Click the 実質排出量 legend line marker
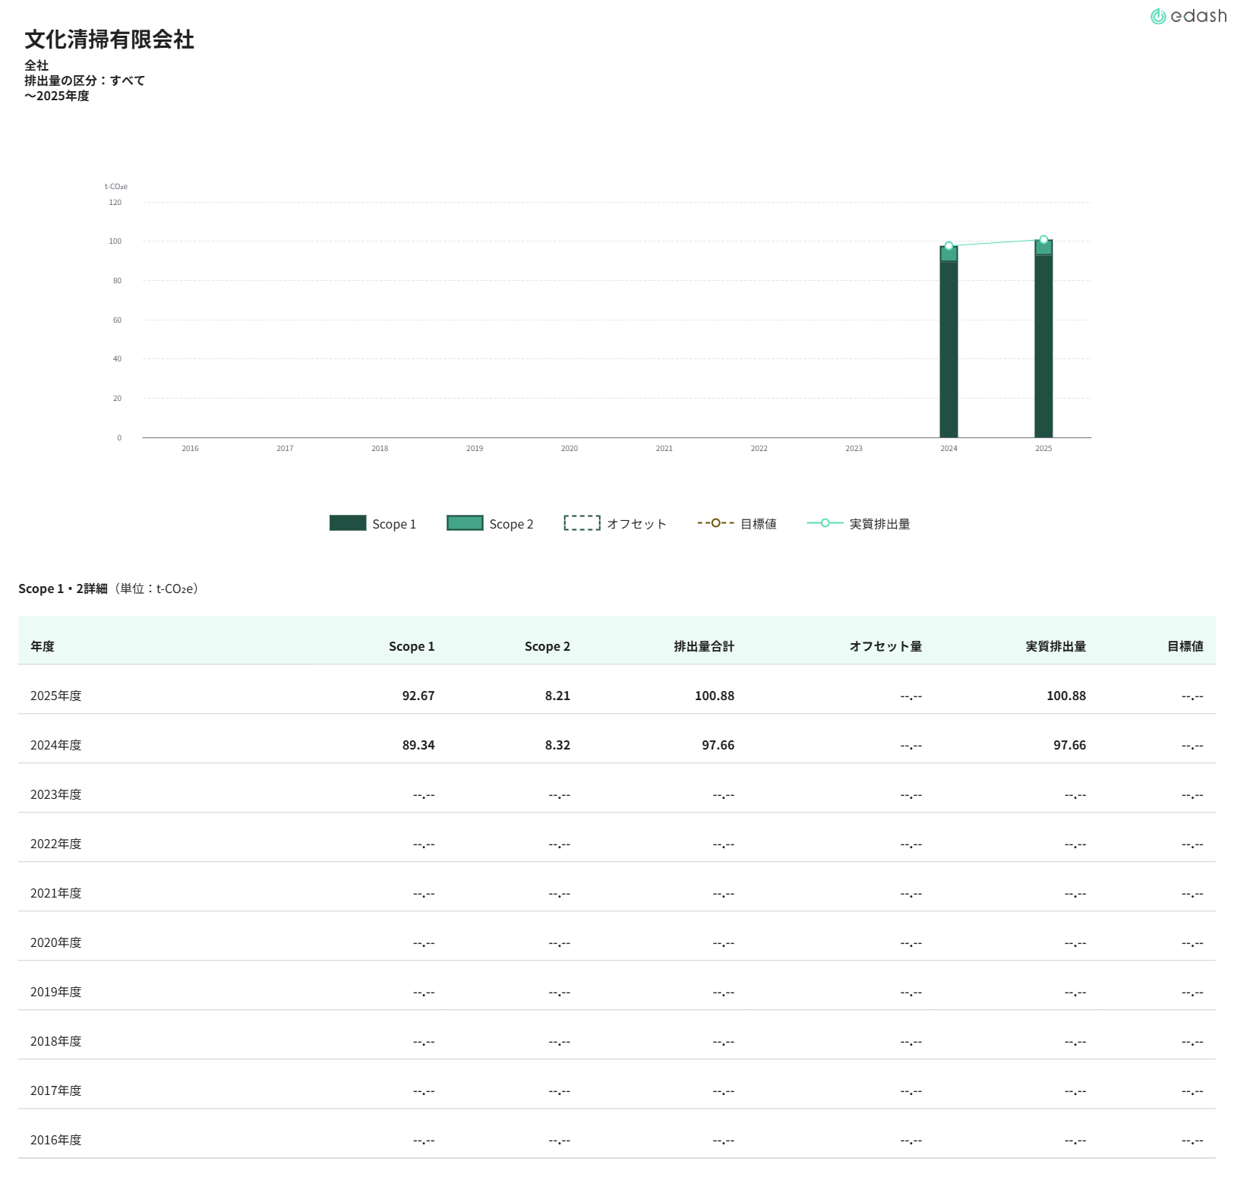This screenshot has width=1234, height=1177. point(825,523)
